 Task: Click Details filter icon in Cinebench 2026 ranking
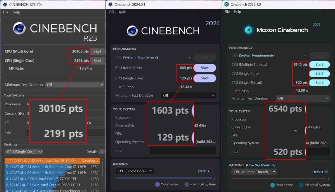point(326,172)
